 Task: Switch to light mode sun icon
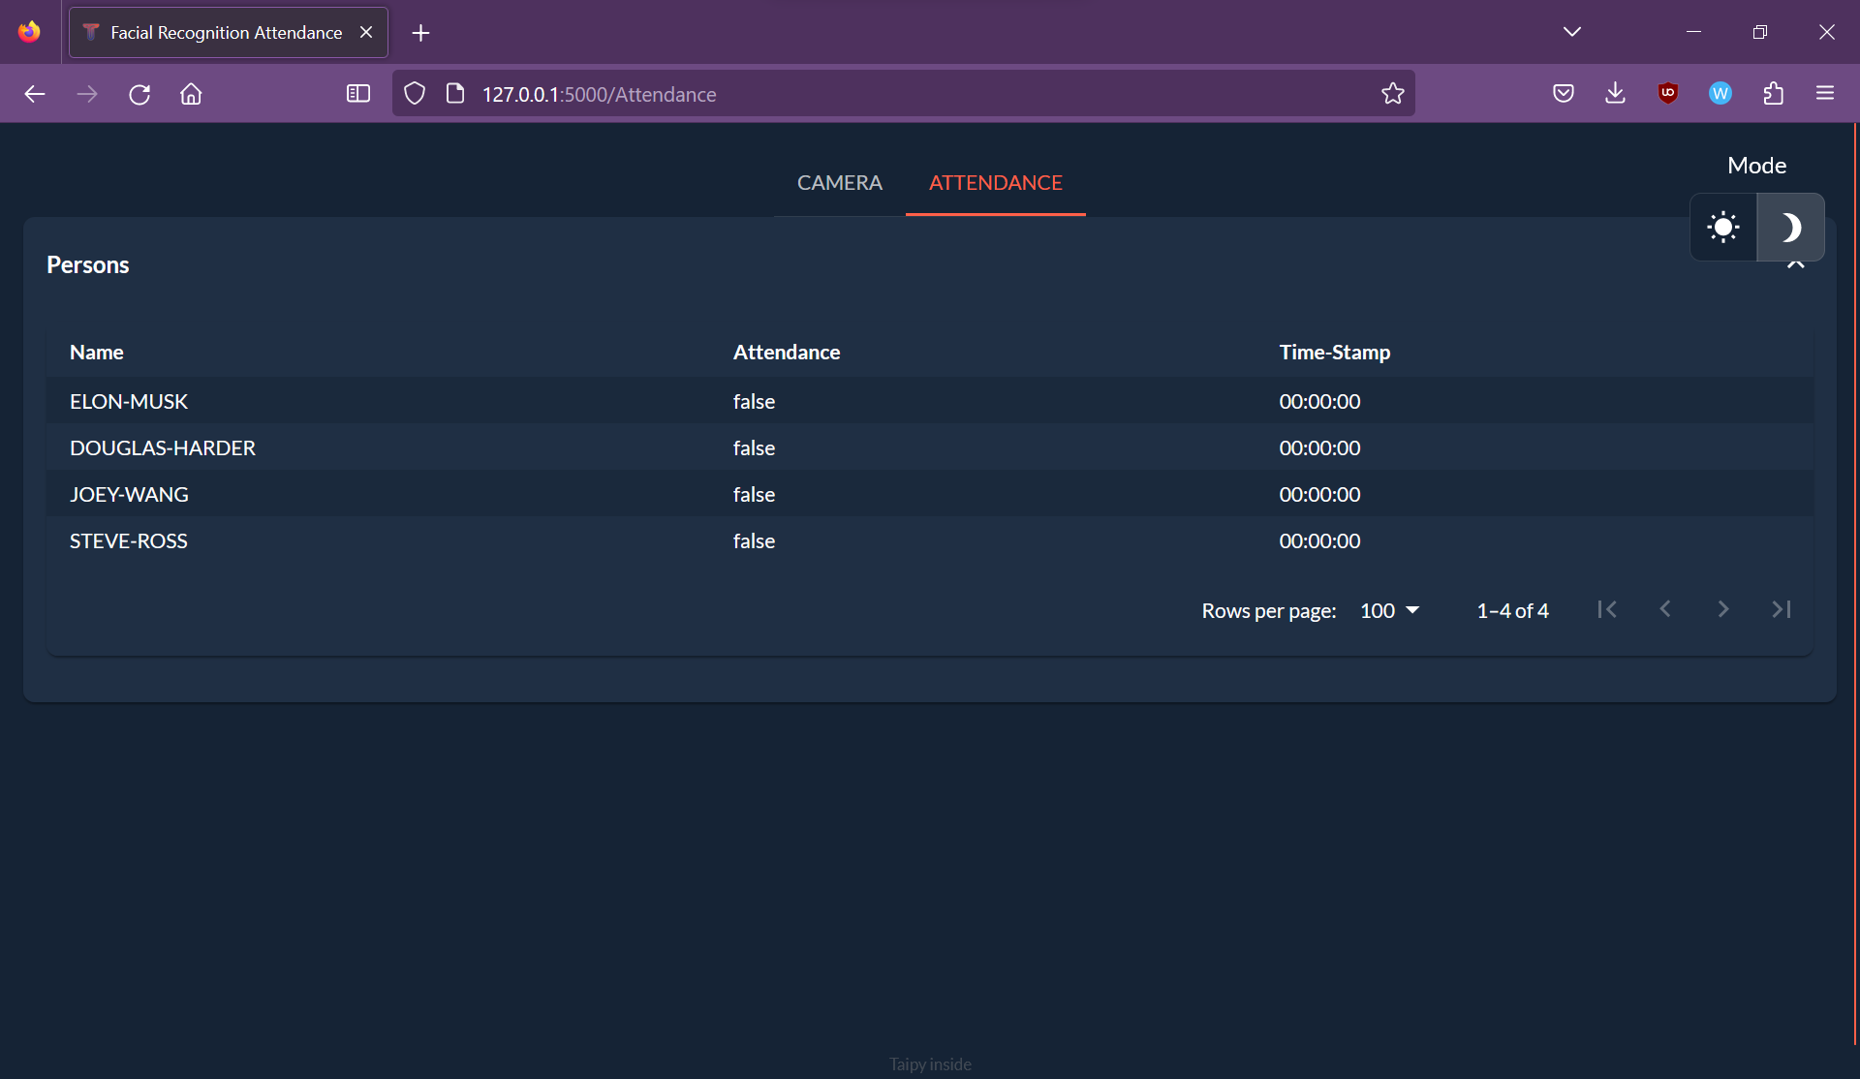(x=1723, y=228)
